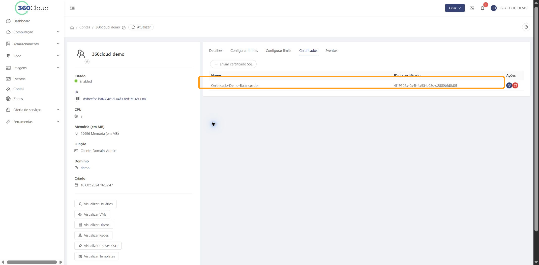Click Visualizar Chaves SSH button

tap(98, 246)
